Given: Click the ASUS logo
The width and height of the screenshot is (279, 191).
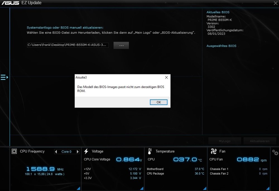Looking at the screenshot, I should point(10,3).
